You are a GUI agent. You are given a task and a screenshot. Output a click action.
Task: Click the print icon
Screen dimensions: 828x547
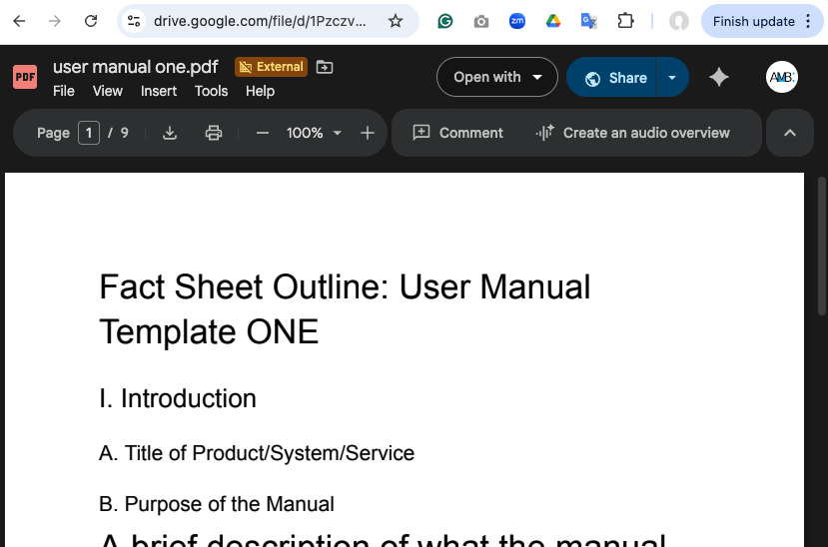coord(213,133)
